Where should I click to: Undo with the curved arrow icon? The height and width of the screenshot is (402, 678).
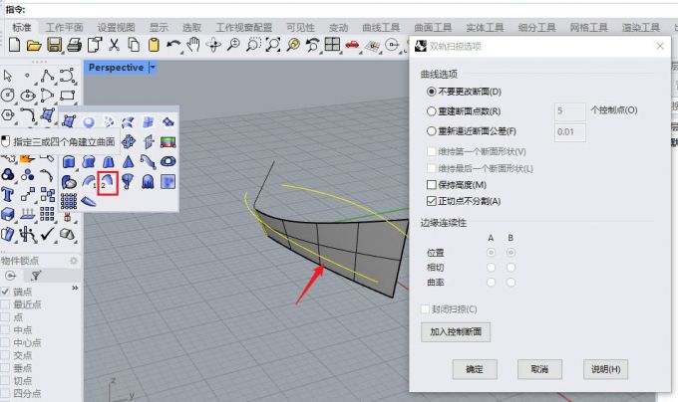tap(173, 45)
